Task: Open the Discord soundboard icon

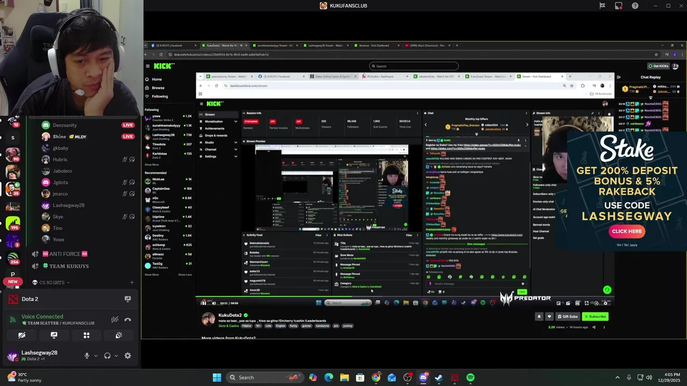Action: (119, 335)
